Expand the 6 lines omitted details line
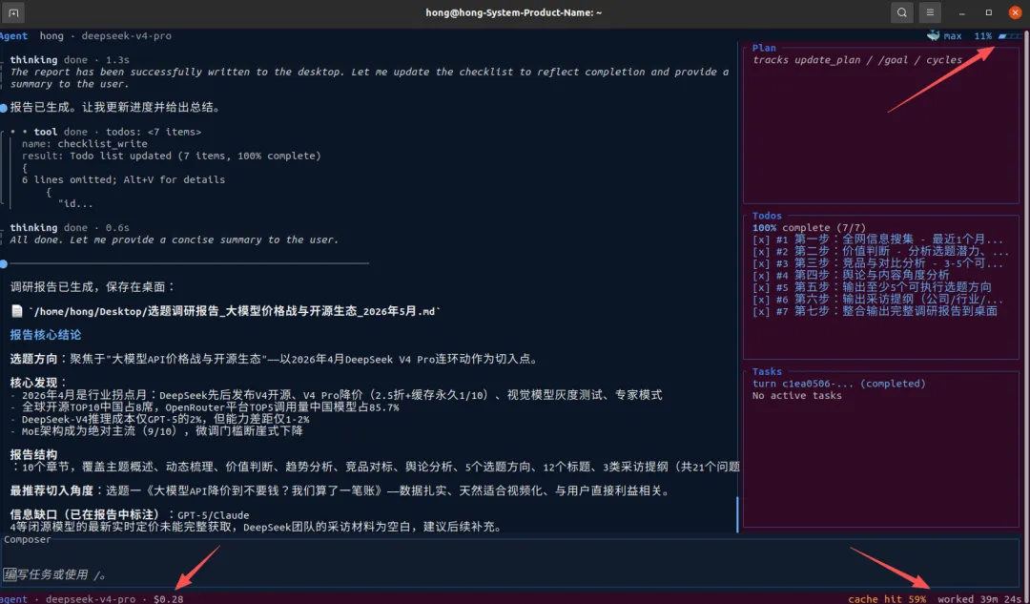1030x604 pixels. point(123,180)
